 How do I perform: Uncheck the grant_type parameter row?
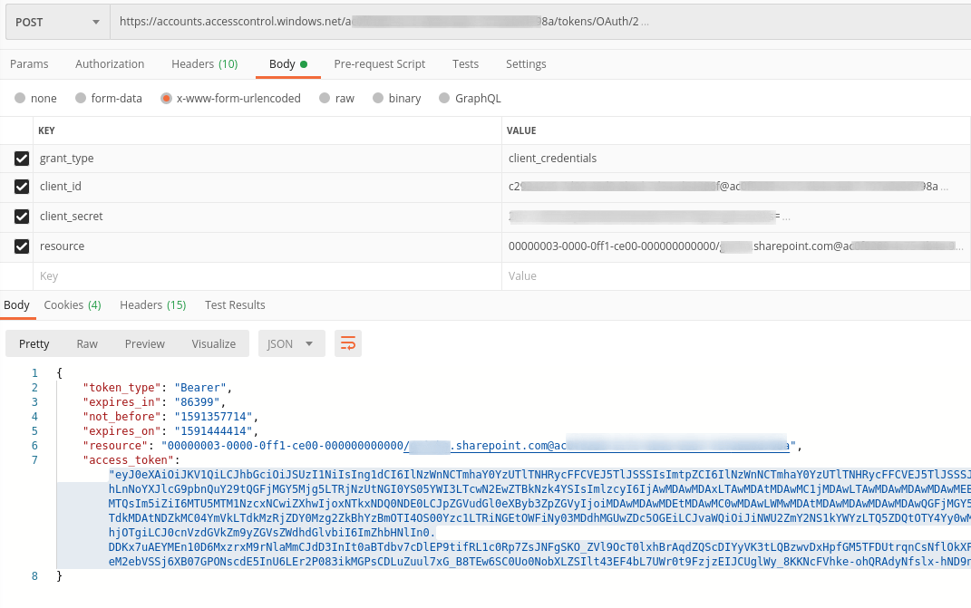click(x=23, y=158)
